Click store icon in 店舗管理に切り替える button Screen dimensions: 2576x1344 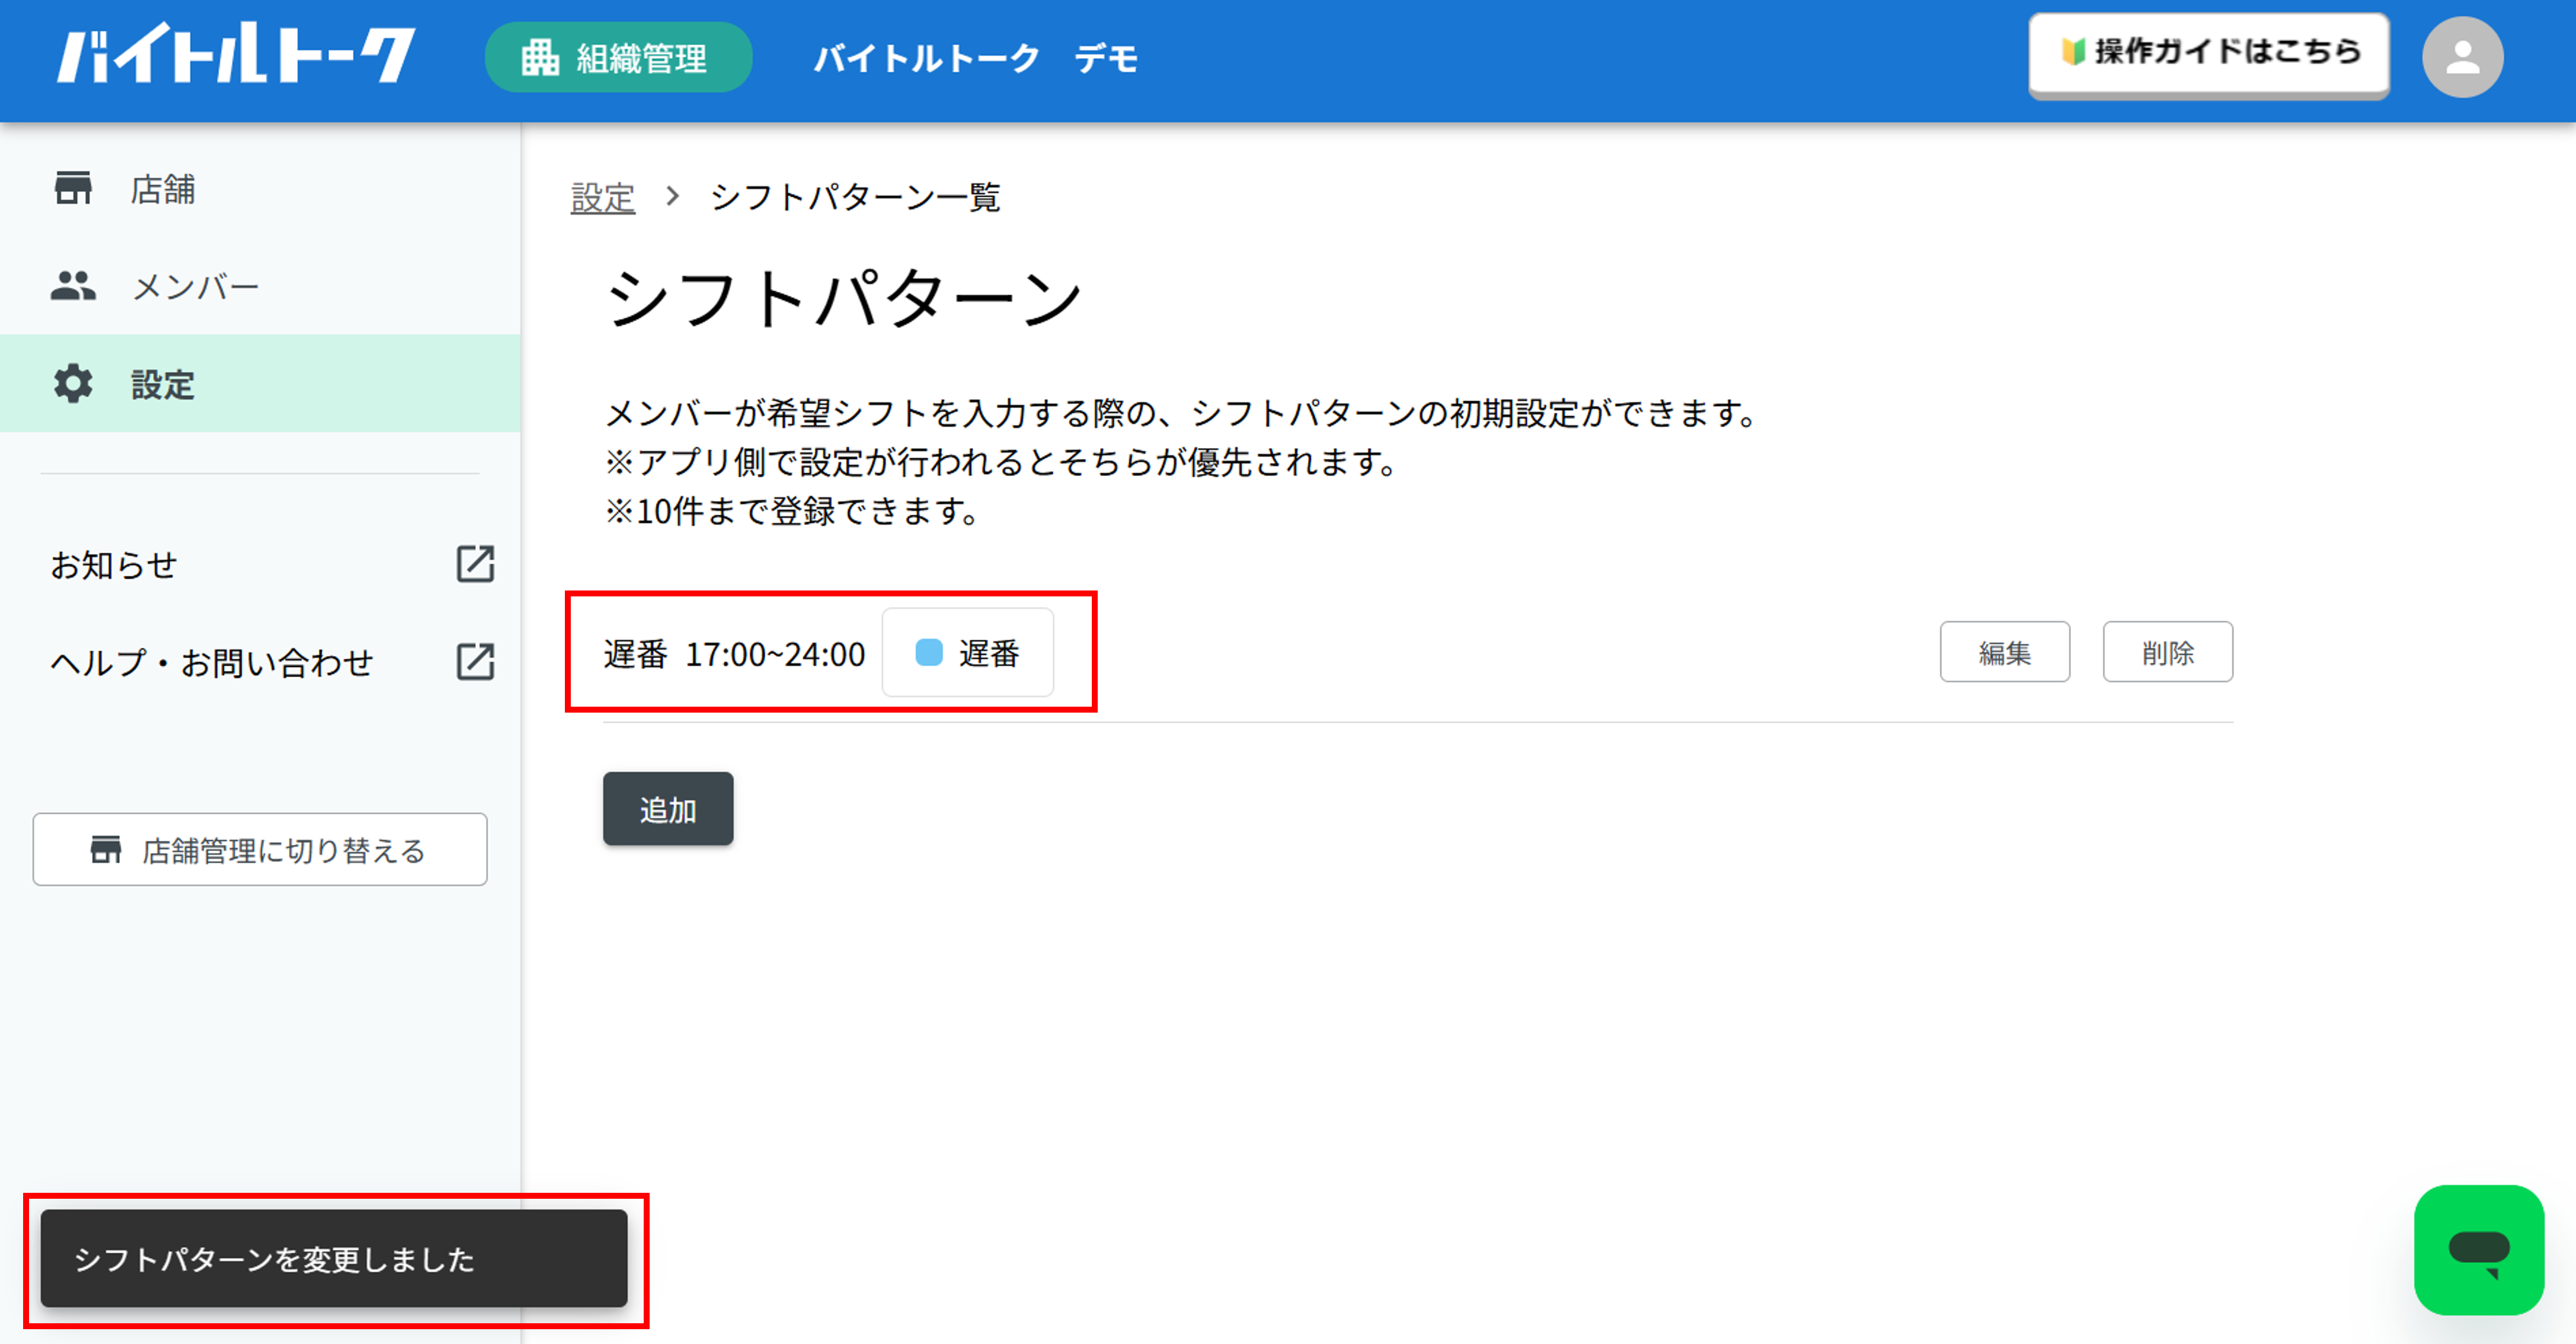(x=106, y=849)
